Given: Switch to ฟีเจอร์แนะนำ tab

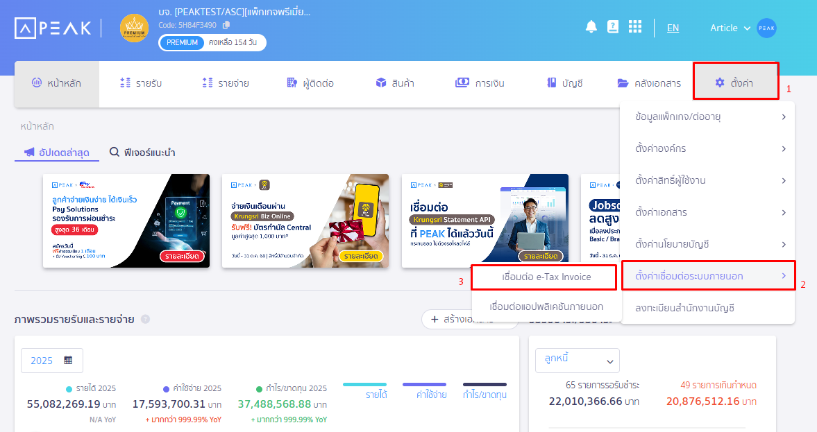Looking at the screenshot, I should pyautogui.click(x=142, y=152).
